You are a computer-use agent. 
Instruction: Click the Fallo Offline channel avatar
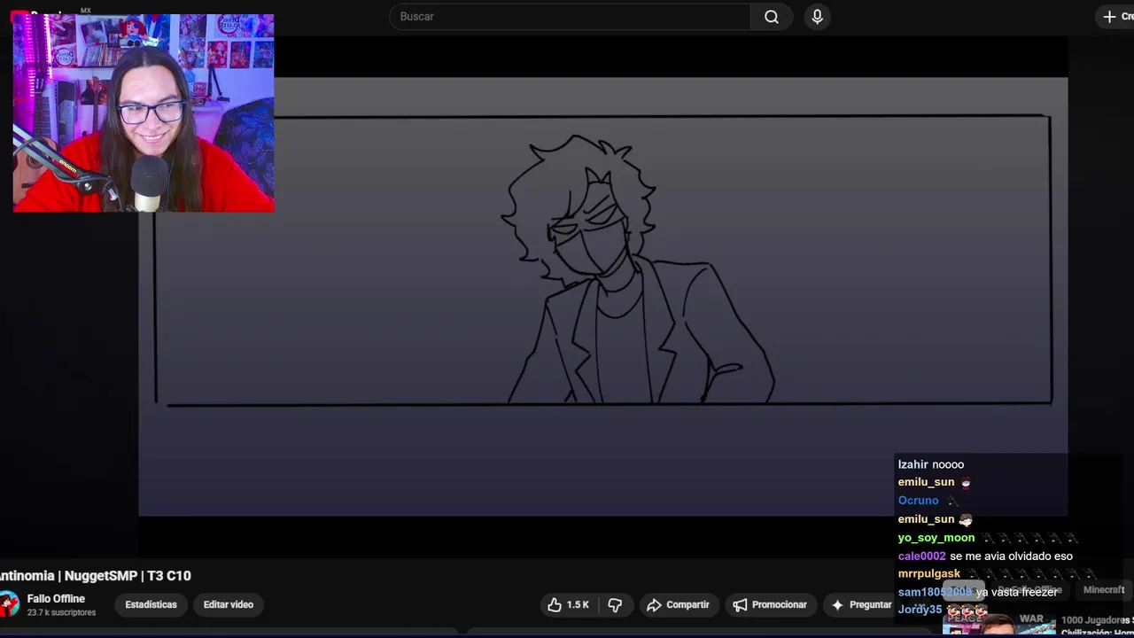point(8,604)
